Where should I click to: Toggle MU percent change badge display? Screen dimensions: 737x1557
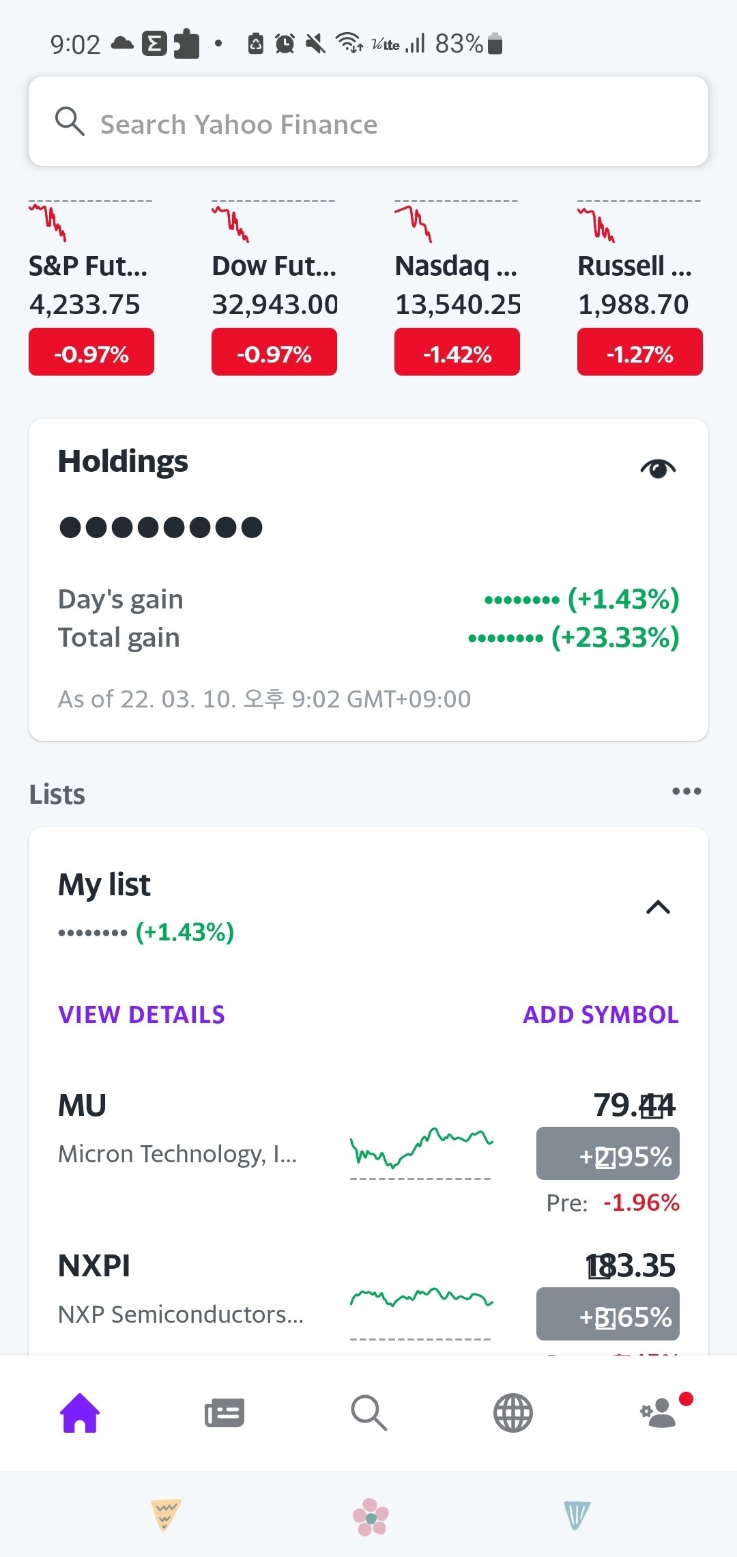point(607,1153)
